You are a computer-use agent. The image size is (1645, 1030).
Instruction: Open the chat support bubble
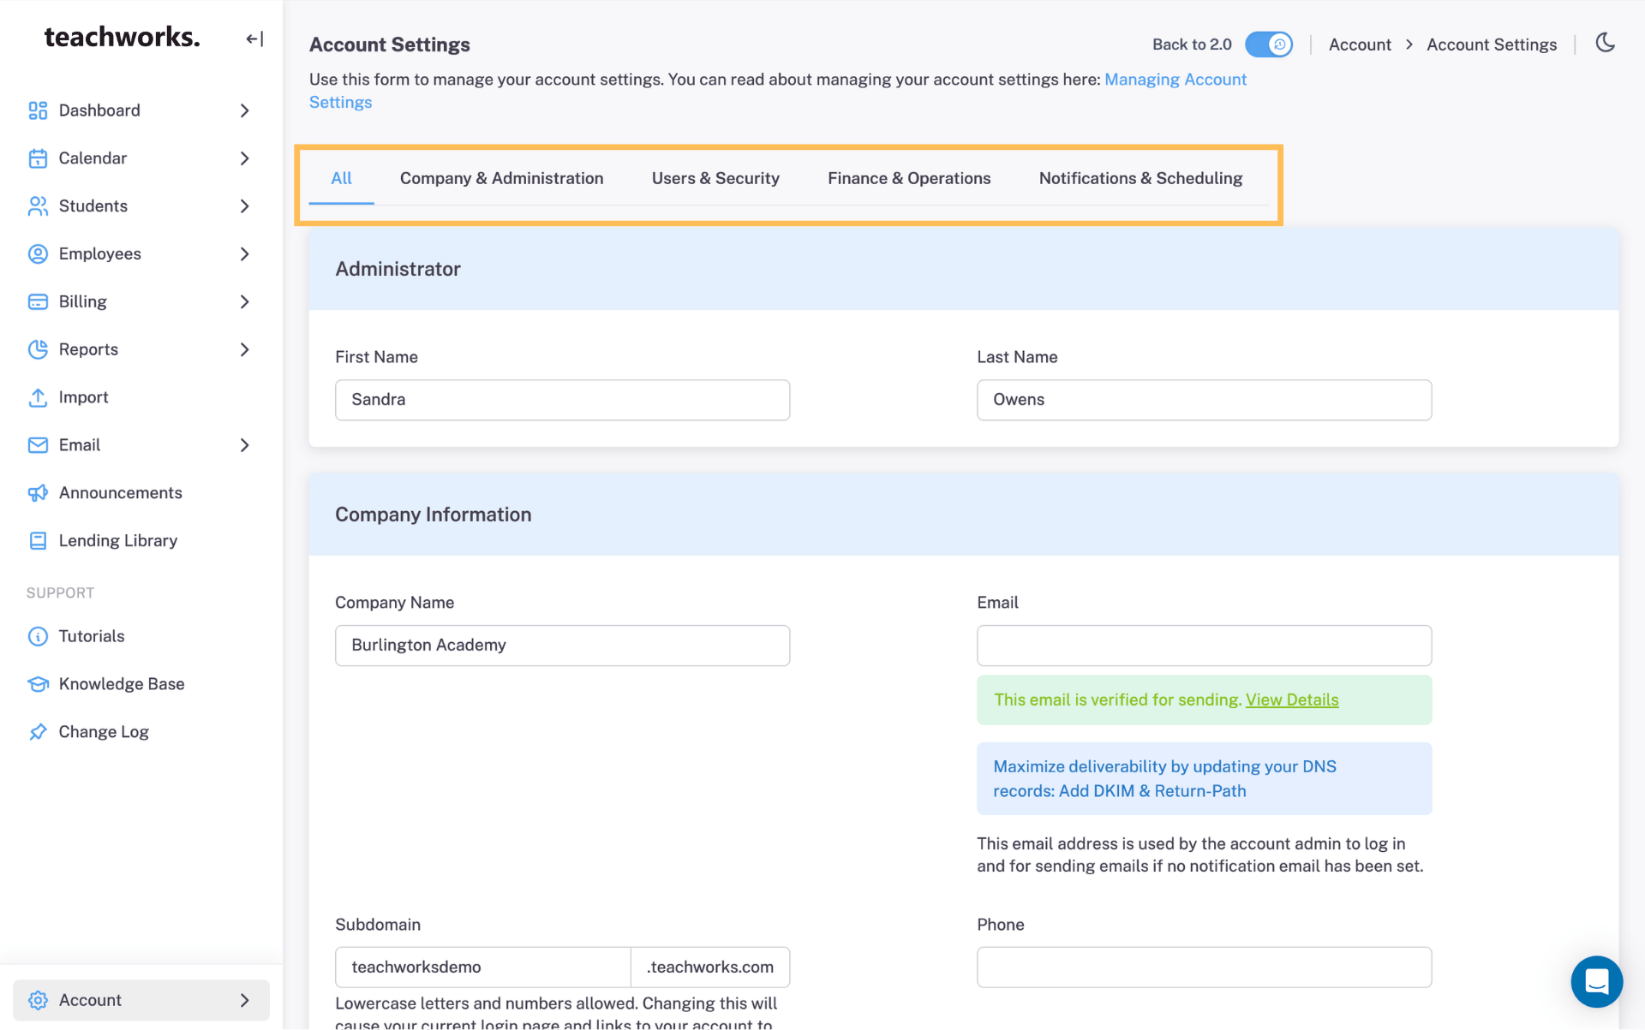[x=1596, y=981]
